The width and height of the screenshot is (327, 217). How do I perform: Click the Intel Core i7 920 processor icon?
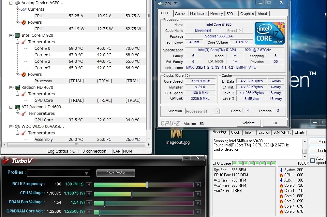(17, 35)
